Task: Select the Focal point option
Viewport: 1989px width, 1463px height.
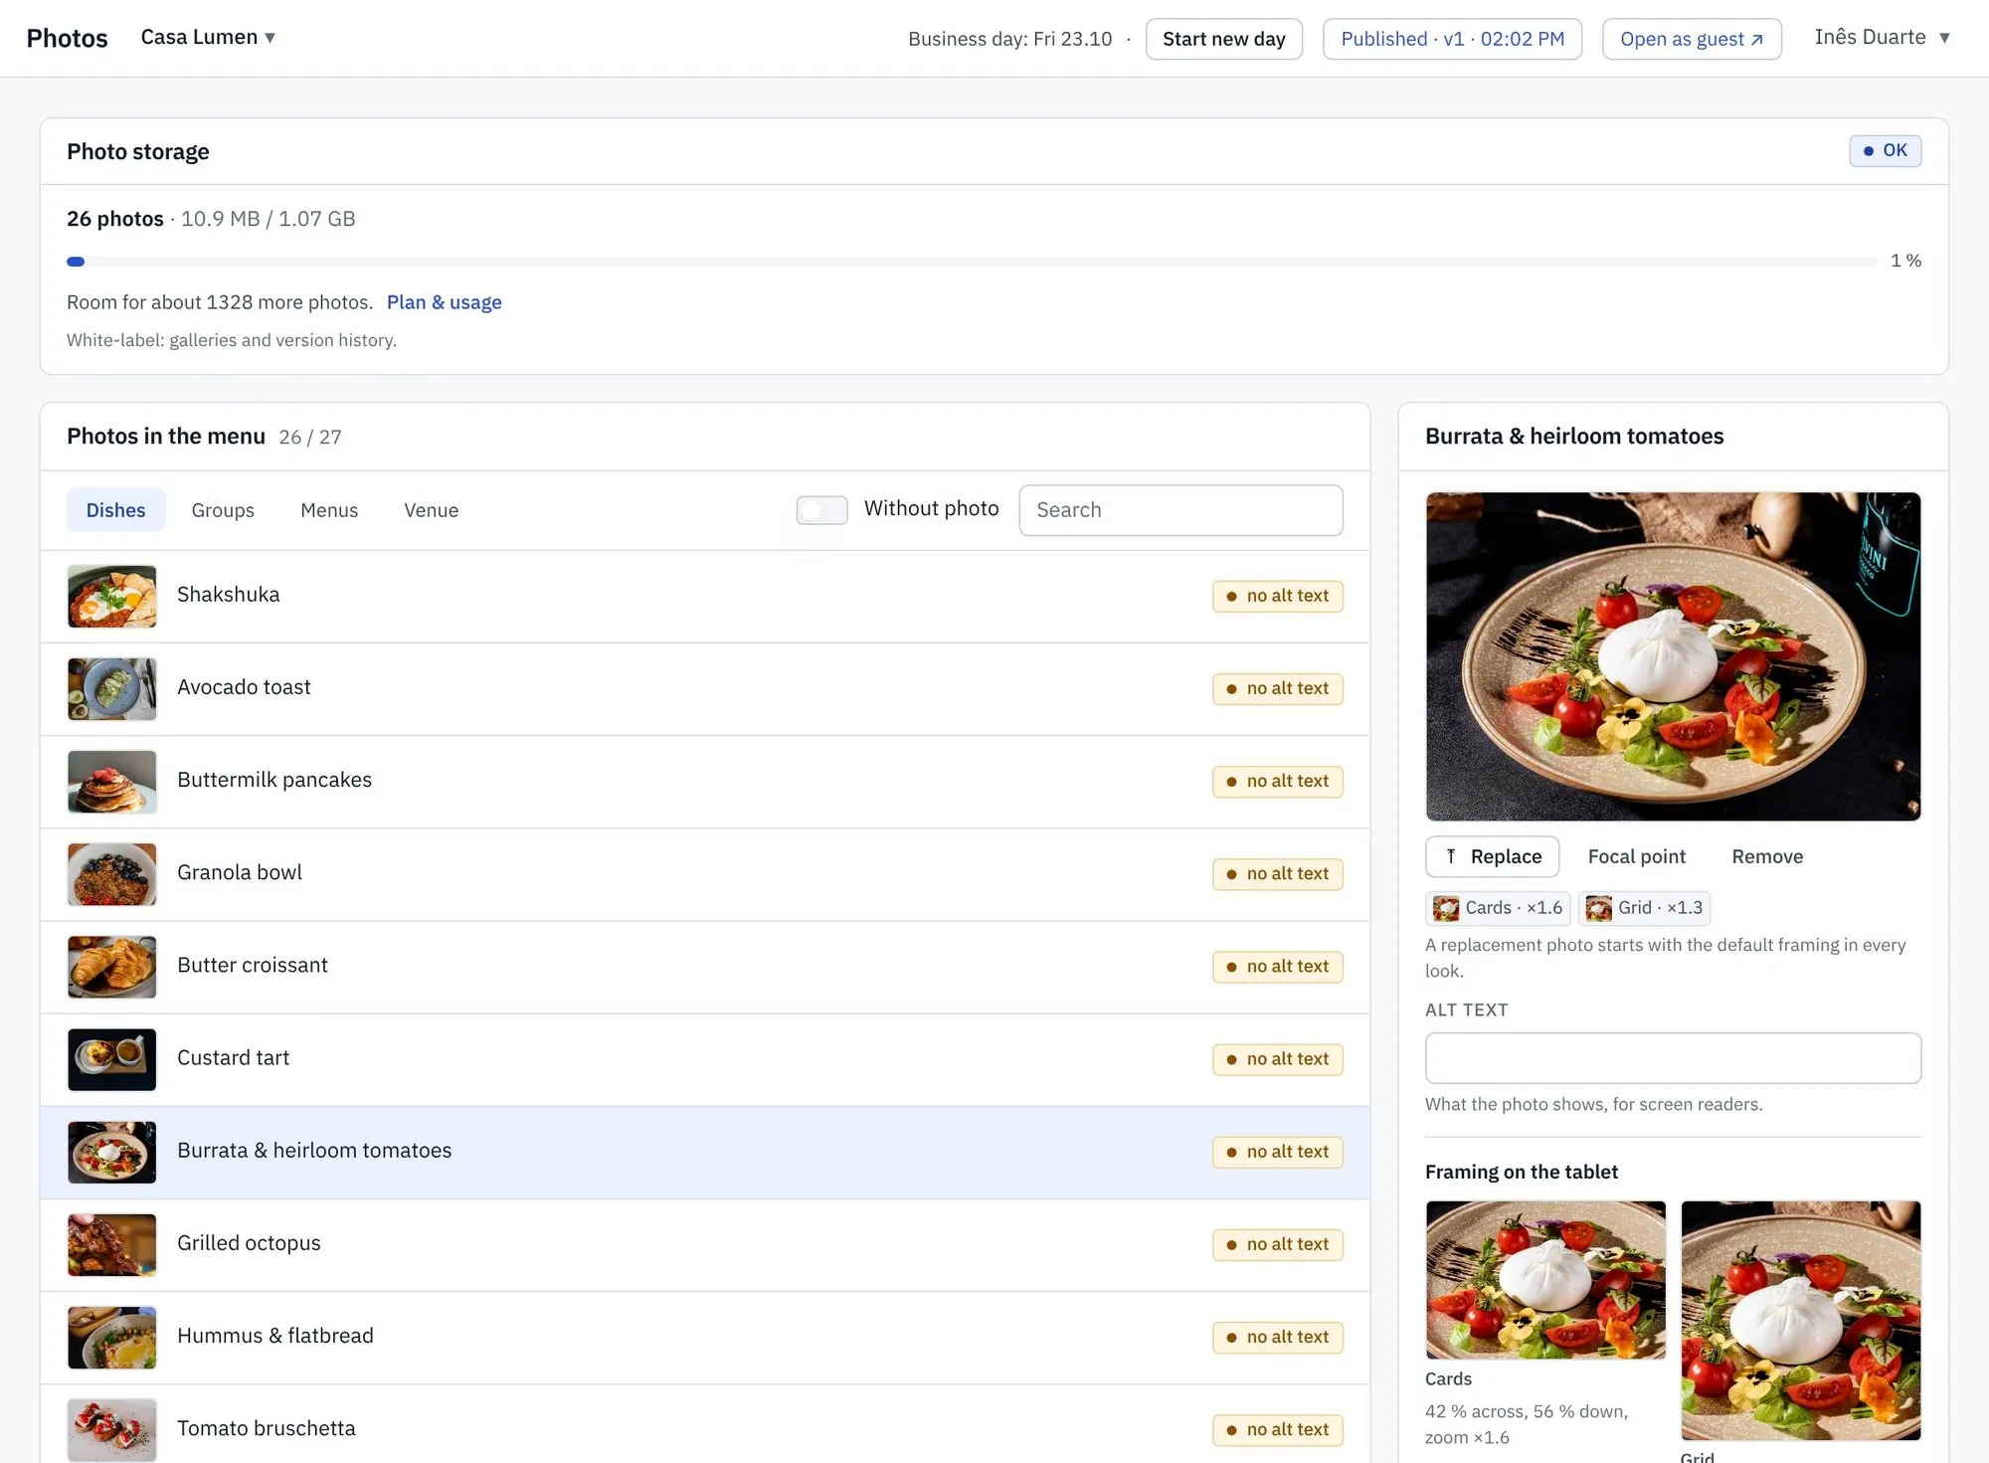Action: tap(1636, 856)
